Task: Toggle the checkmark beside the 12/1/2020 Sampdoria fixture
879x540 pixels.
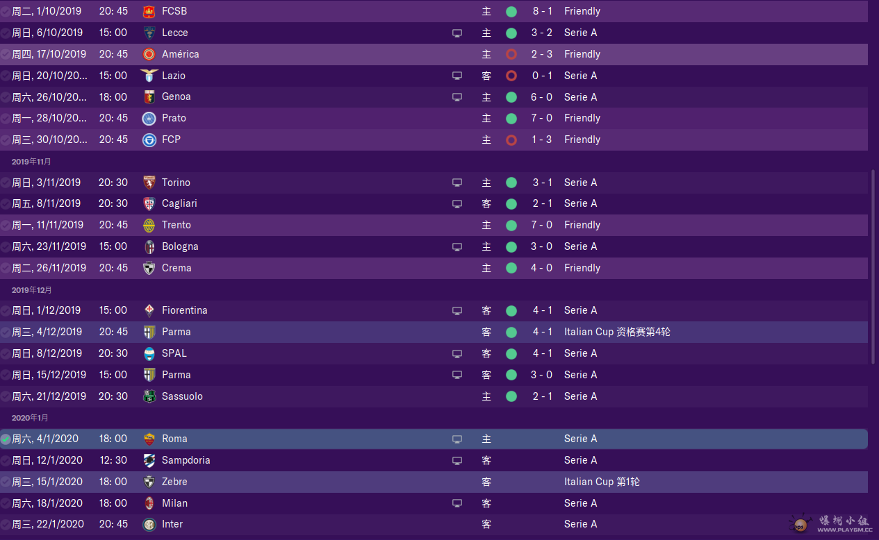Action: click(x=6, y=460)
